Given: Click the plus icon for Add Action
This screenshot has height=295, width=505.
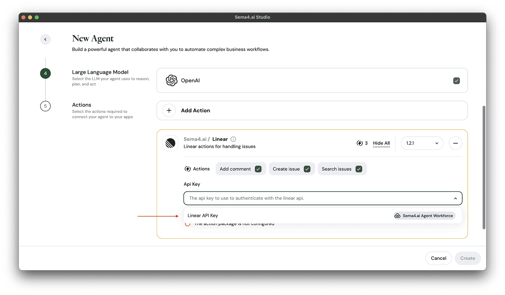Looking at the screenshot, I should point(169,110).
